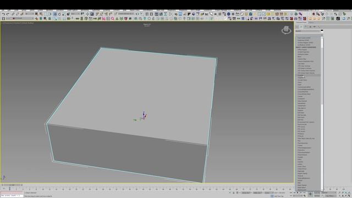
Task: Open the Select by Name dialog icon
Action: pos(41,14)
